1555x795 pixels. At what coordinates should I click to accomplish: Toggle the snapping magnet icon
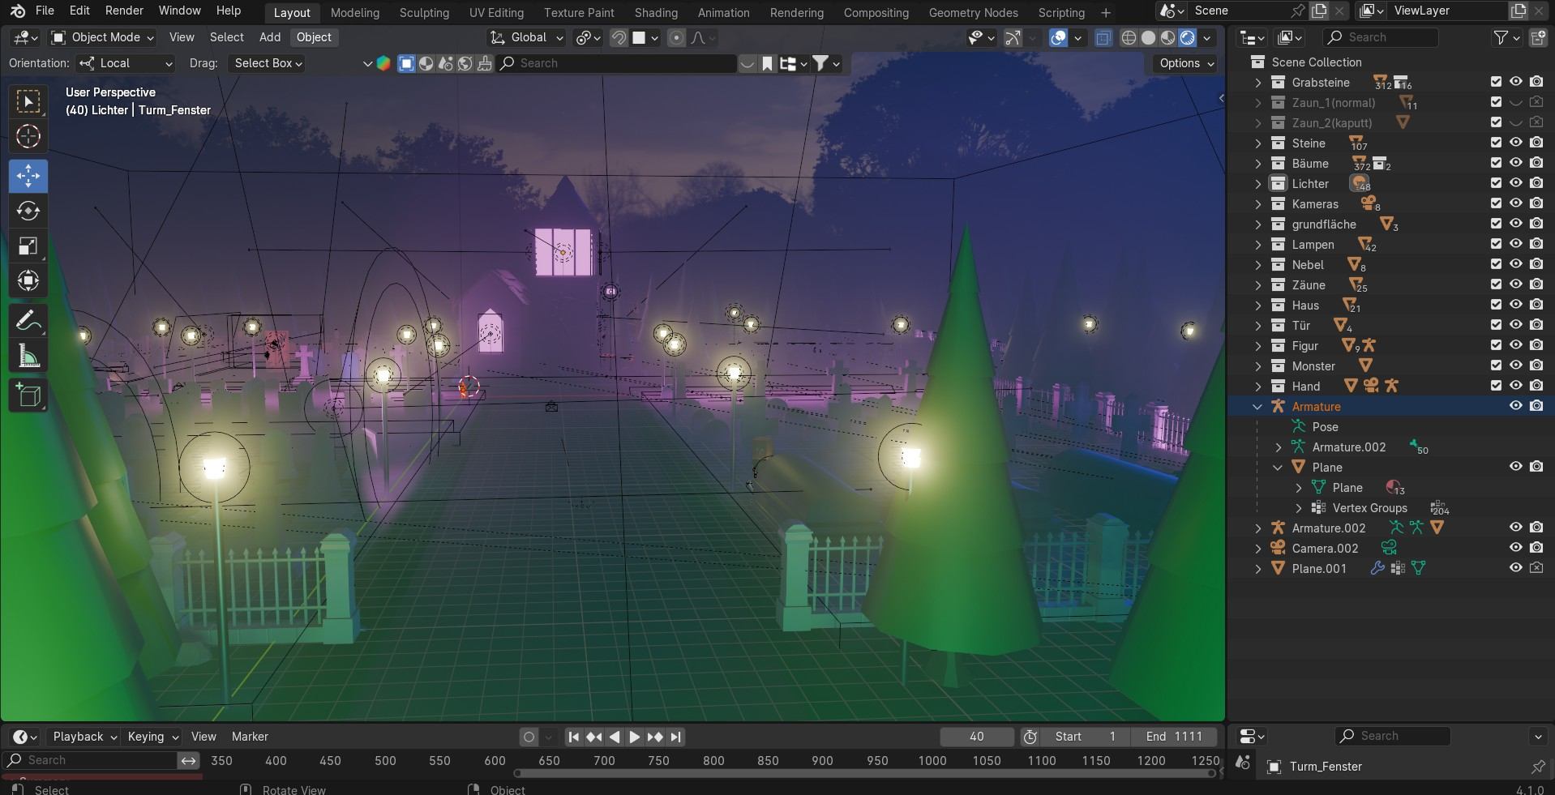click(x=619, y=38)
